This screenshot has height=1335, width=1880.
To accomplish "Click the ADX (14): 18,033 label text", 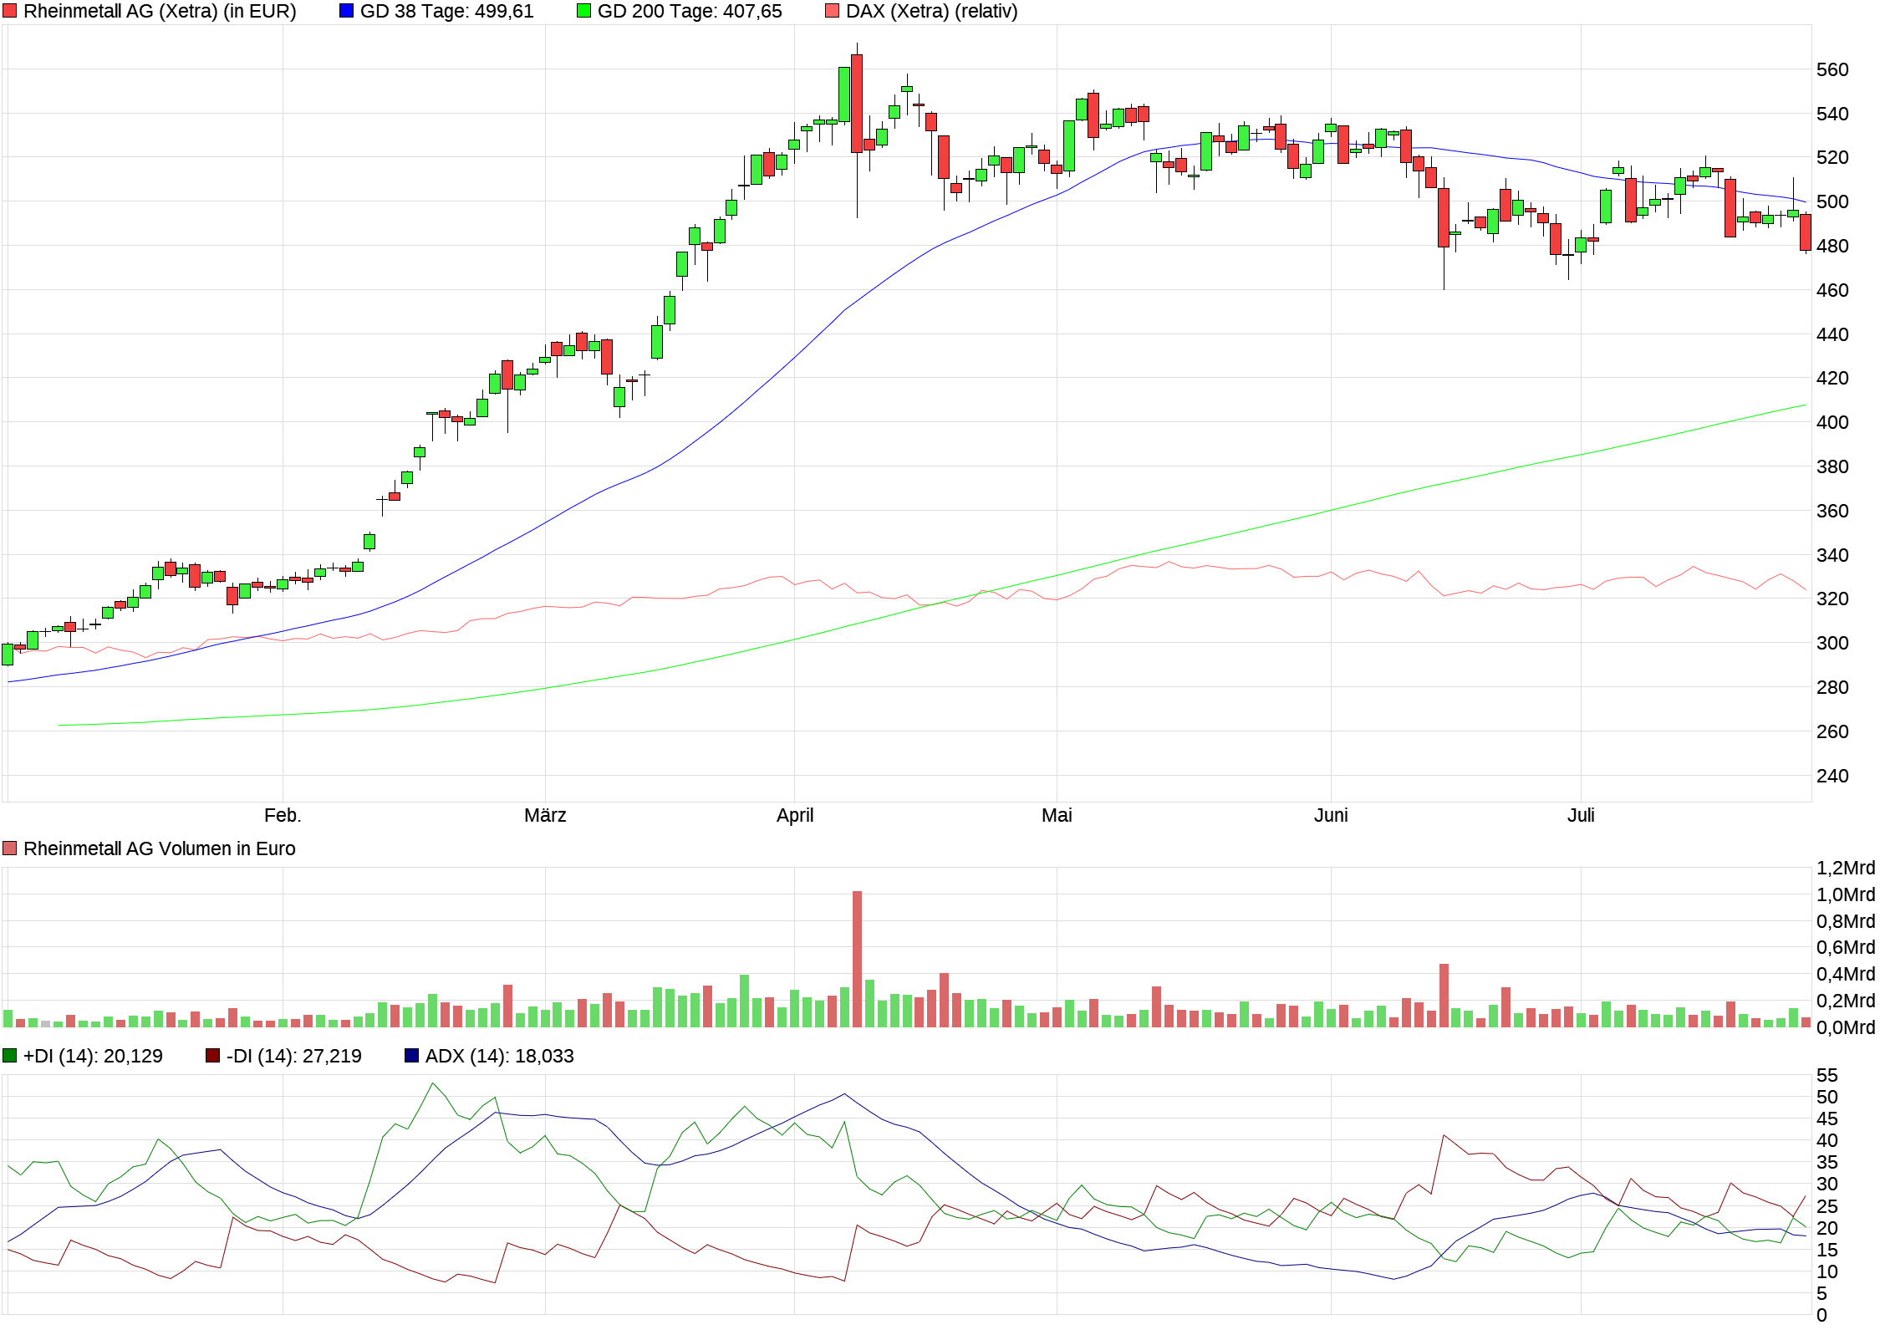I will [499, 1056].
